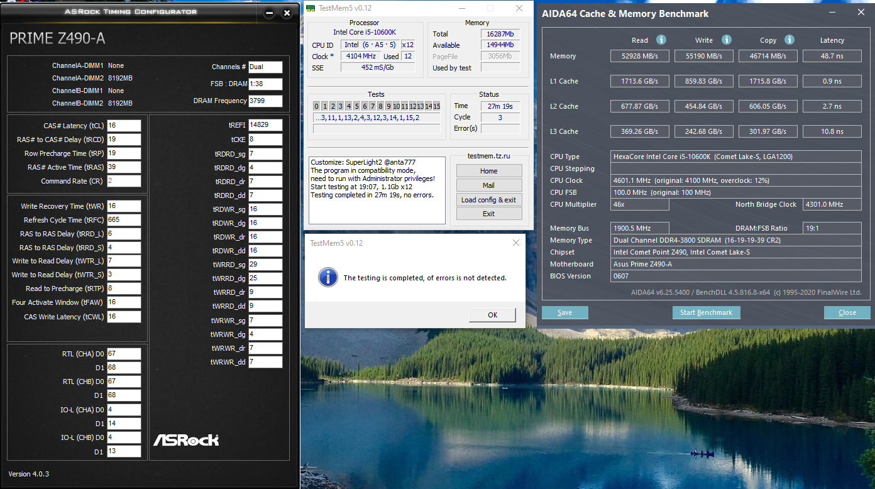Select the CAS Write Latency (tCWL) field
Image resolution: width=875 pixels, height=489 pixels.
(124, 317)
